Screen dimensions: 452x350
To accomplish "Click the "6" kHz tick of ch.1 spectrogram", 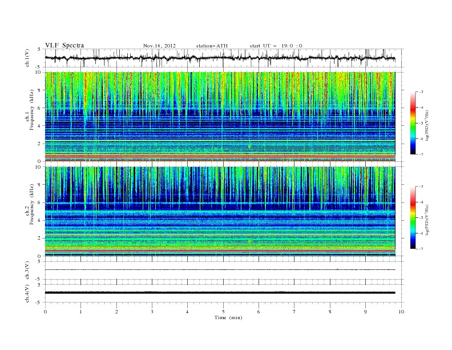I will tap(39, 108).
